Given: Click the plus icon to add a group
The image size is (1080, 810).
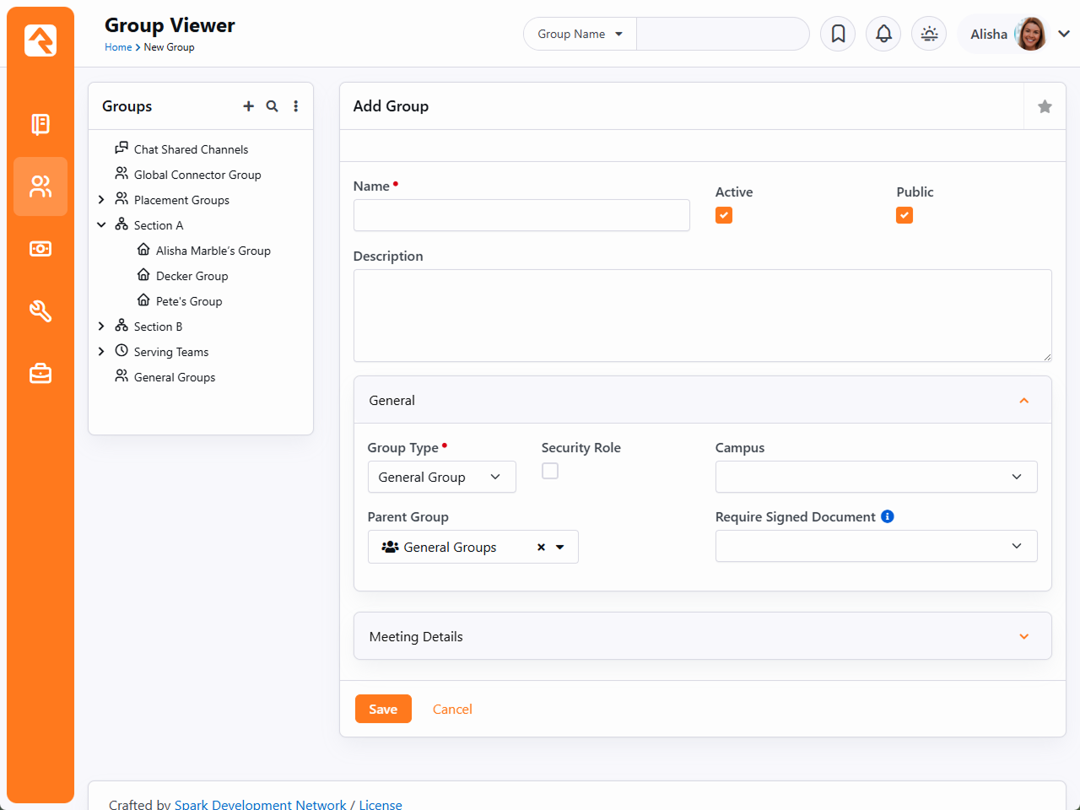Looking at the screenshot, I should click(248, 106).
